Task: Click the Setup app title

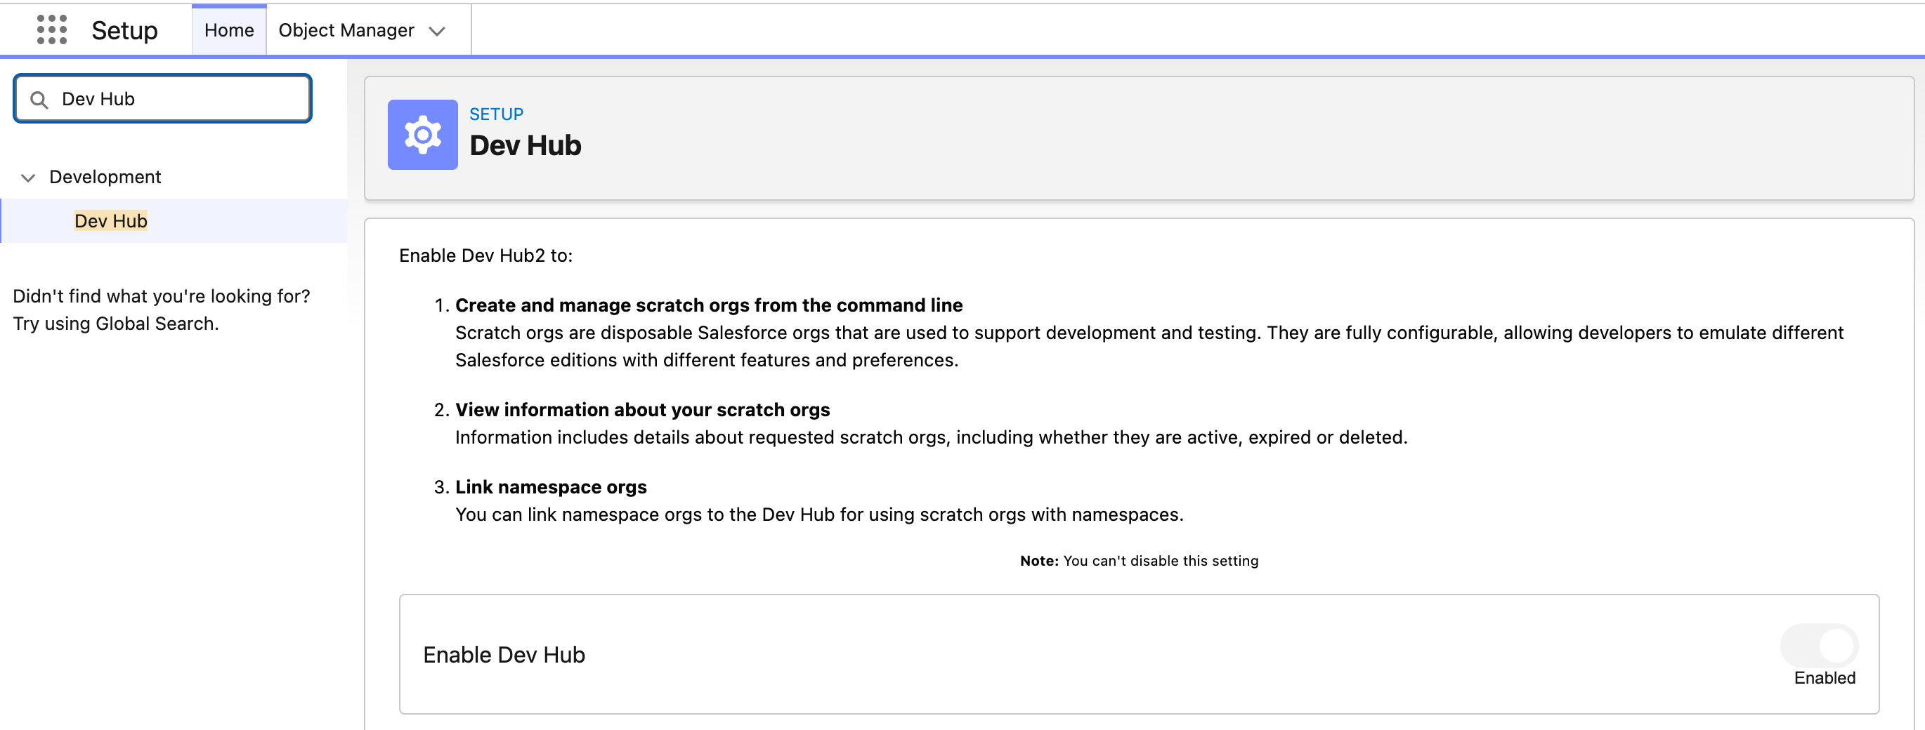Action: coord(124,31)
